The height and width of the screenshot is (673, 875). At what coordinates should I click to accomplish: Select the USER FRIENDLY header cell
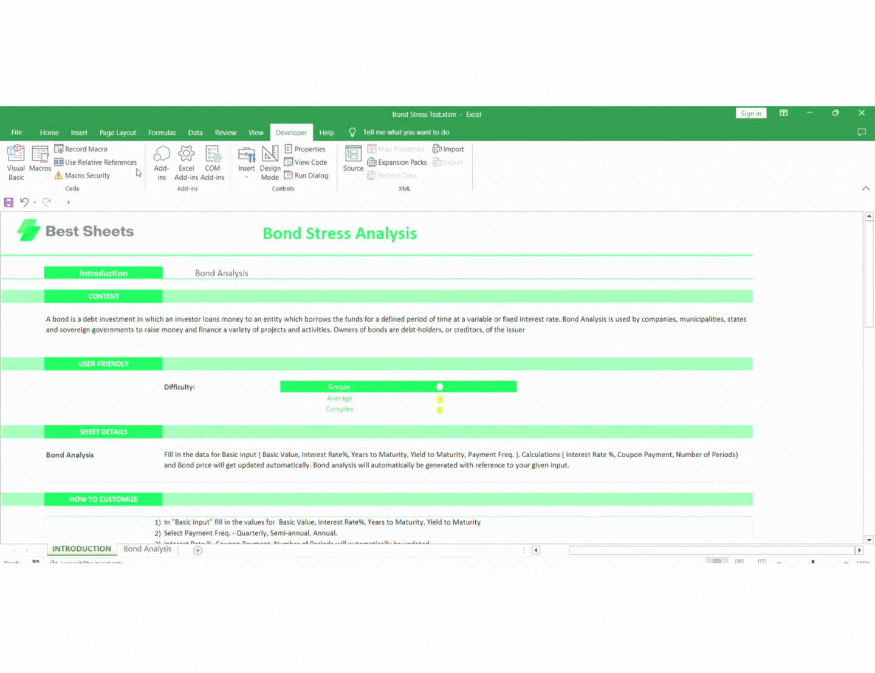click(103, 364)
